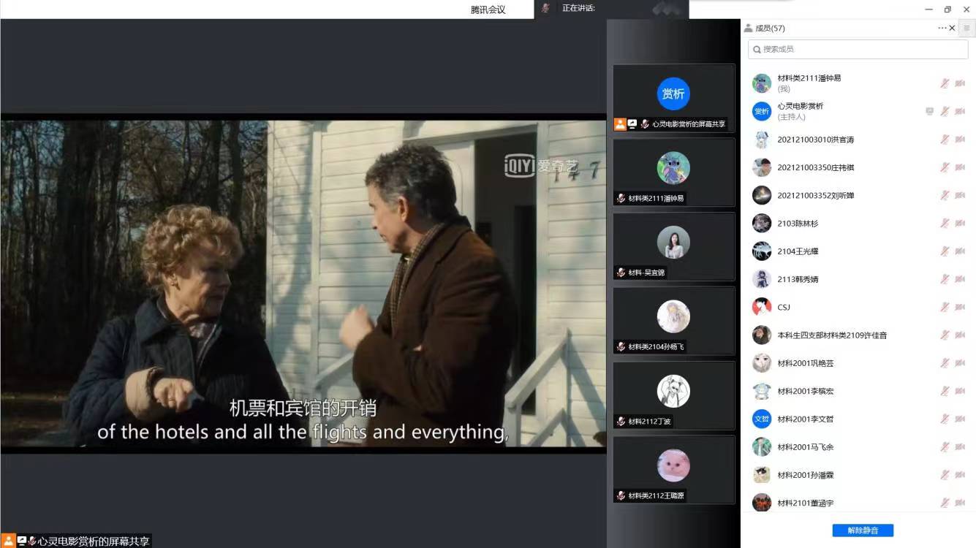The width and height of the screenshot is (976, 548).
Task: Click the search members input field
Action: coord(858,49)
